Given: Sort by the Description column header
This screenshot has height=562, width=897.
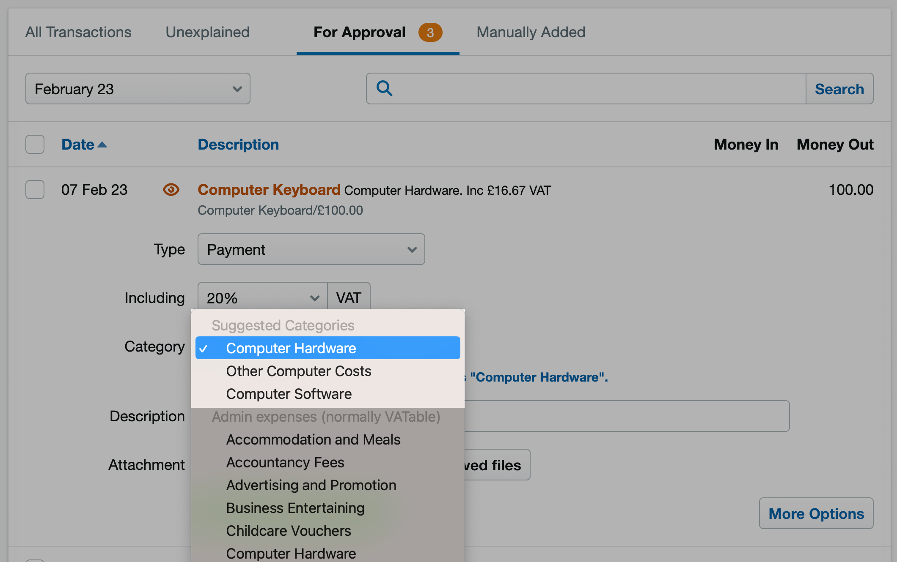Looking at the screenshot, I should [238, 145].
